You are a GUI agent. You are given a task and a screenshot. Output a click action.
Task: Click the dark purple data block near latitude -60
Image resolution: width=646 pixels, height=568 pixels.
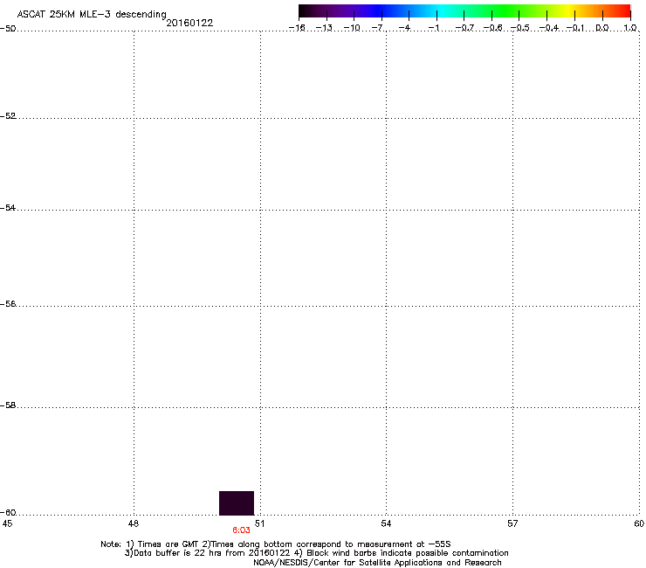coord(237,502)
